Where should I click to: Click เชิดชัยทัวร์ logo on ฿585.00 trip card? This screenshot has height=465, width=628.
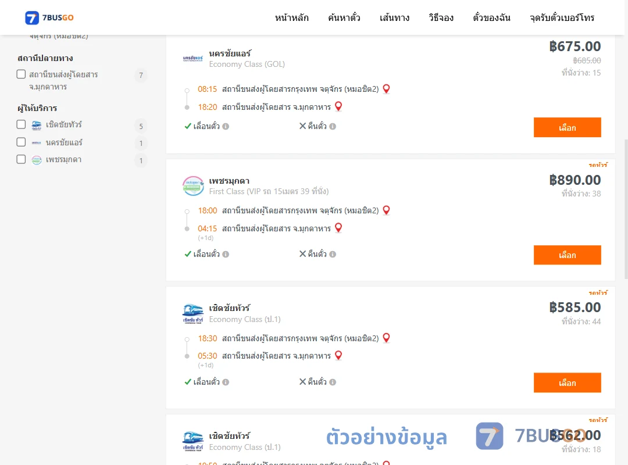(193, 314)
